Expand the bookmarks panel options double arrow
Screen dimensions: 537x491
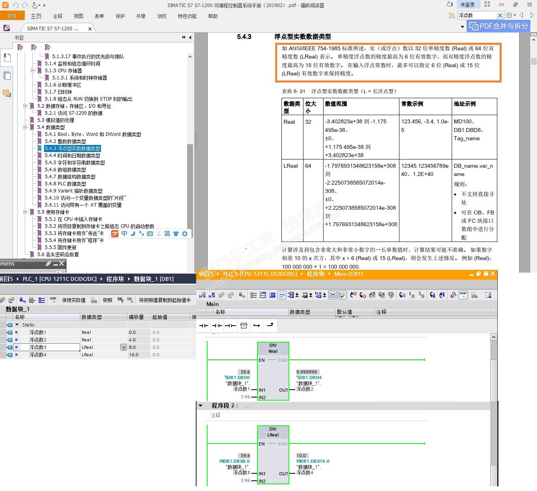[x=184, y=37]
